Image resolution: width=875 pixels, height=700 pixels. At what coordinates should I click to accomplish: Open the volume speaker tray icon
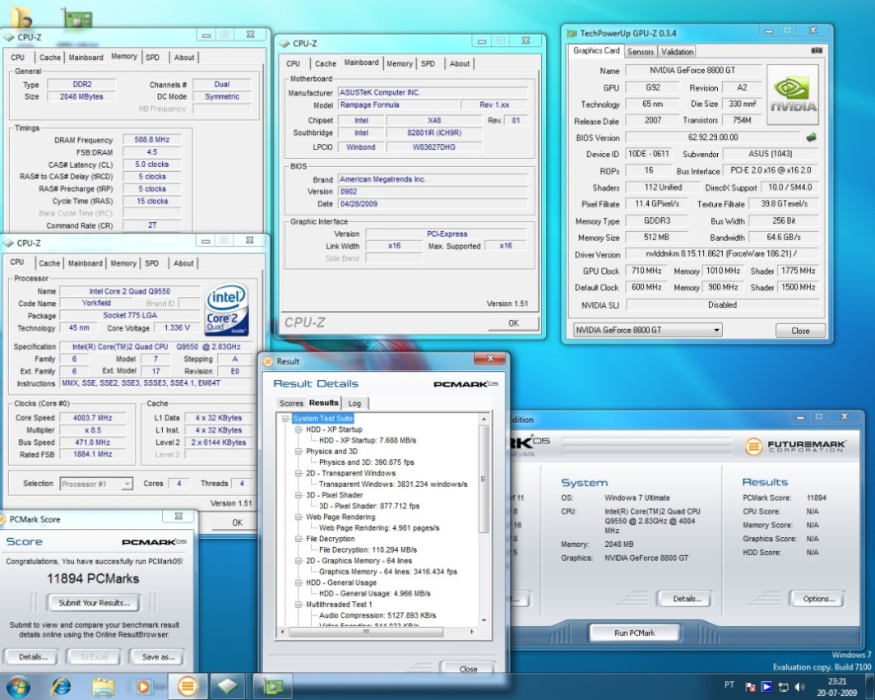coord(799,687)
